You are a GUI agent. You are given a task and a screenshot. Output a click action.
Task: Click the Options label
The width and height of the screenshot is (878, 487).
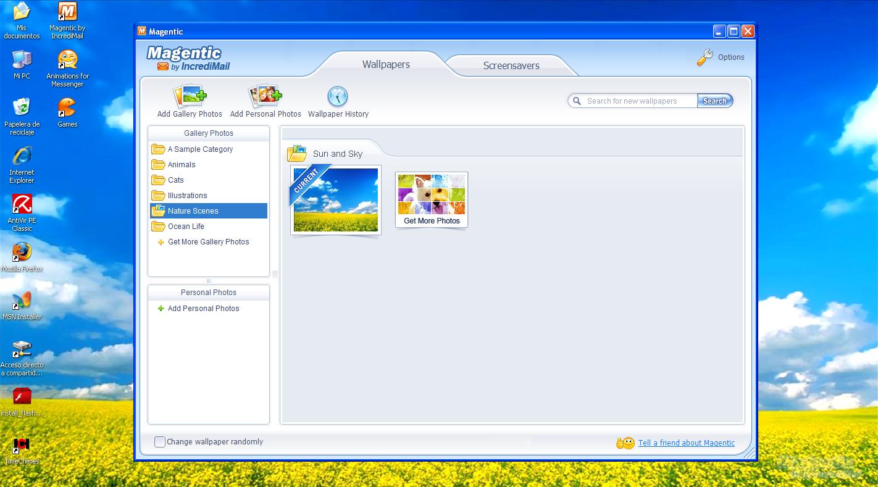pyautogui.click(x=731, y=57)
